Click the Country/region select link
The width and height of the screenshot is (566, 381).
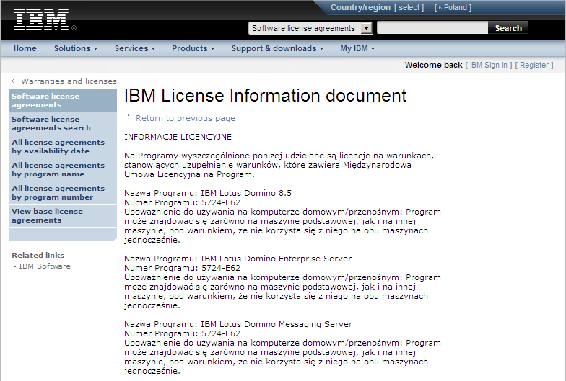pos(409,7)
